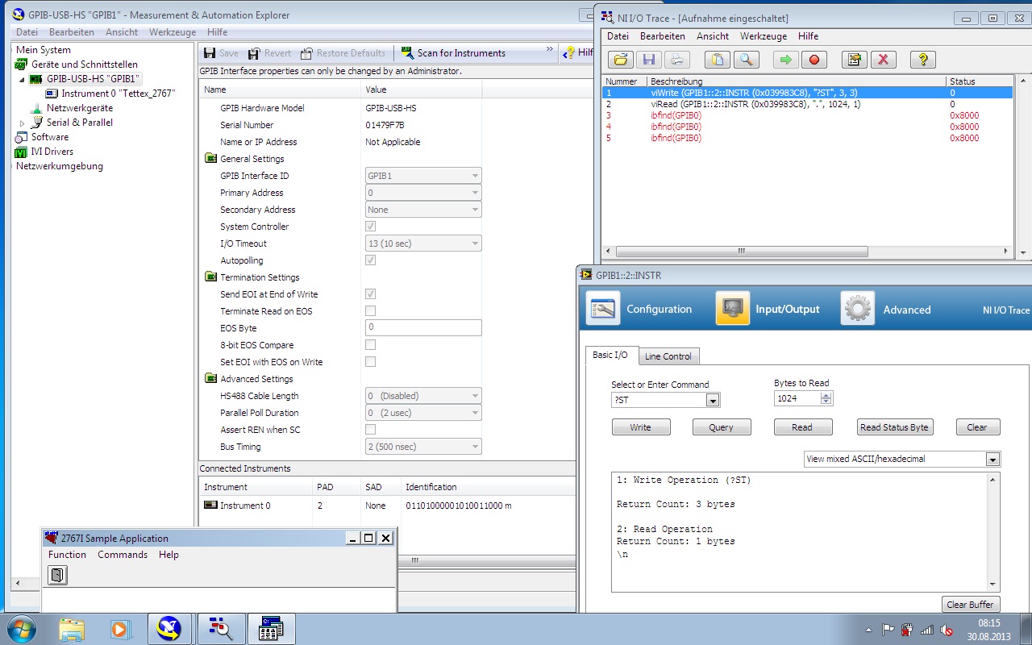The image size is (1032, 645).
Task: Click the yellow question-mark help icon
Action: [922, 59]
